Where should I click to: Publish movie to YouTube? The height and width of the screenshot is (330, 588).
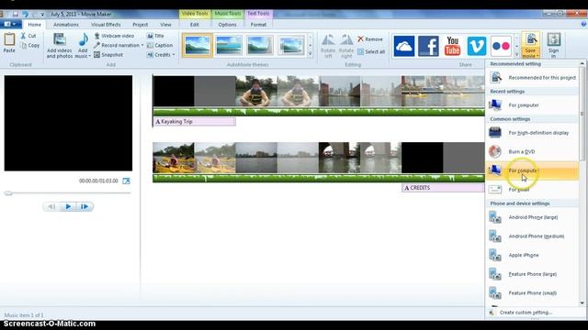tap(452, 46)
